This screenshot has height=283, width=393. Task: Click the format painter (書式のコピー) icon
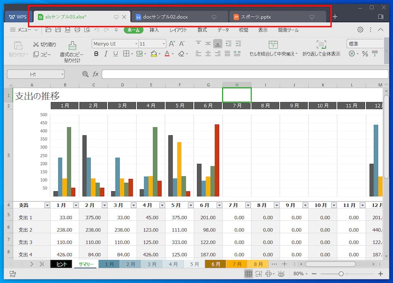click(72, 46)
